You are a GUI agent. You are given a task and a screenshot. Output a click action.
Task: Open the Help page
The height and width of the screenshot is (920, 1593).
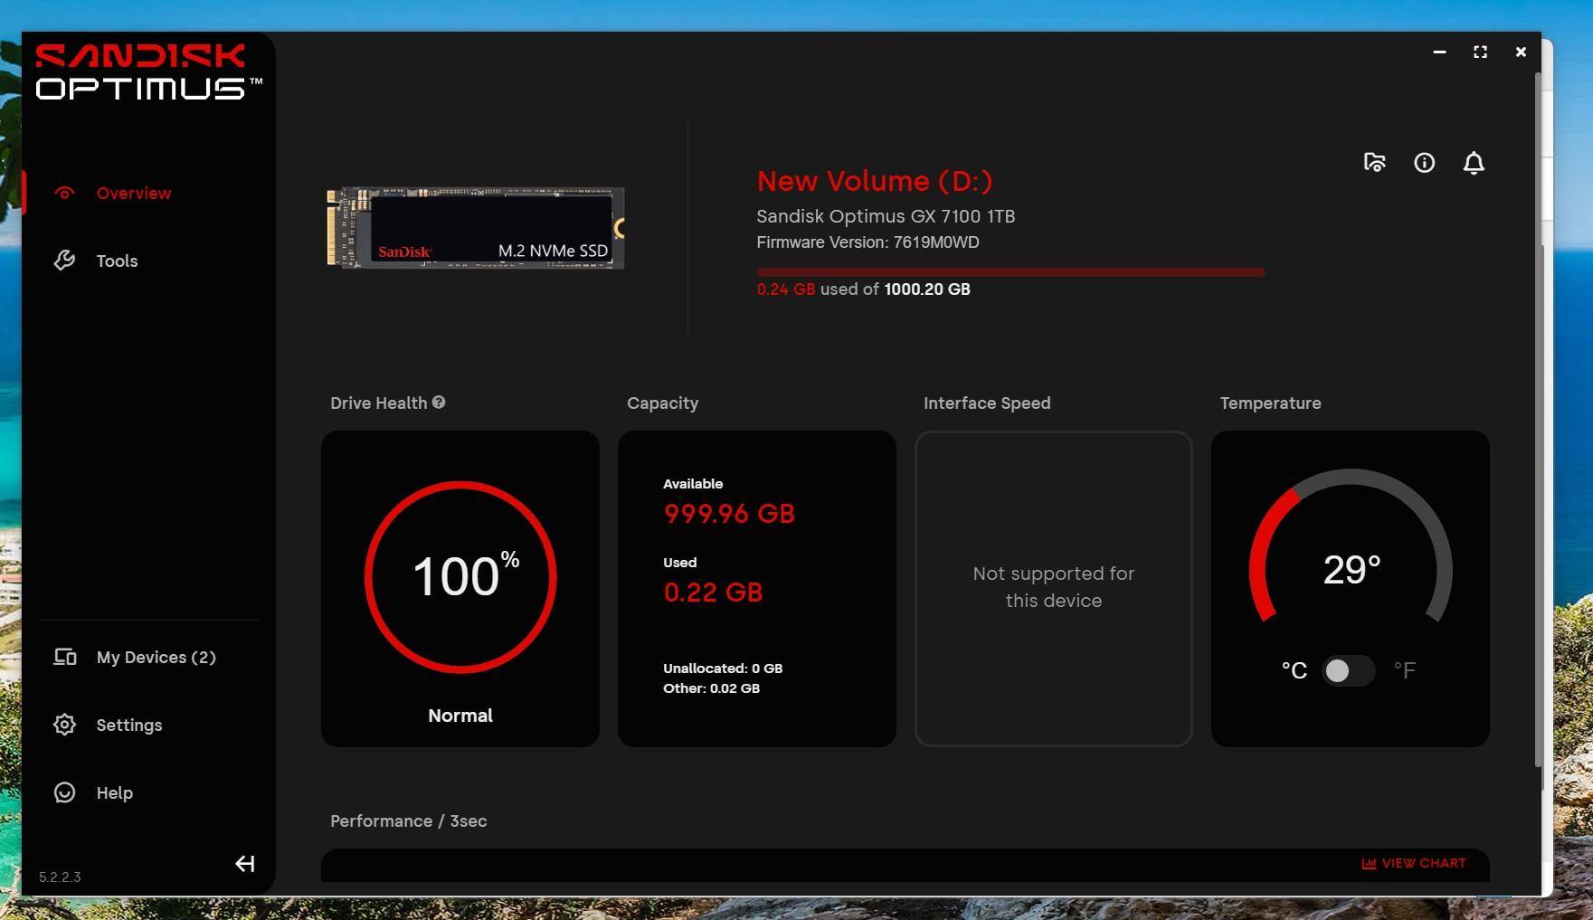114,792
